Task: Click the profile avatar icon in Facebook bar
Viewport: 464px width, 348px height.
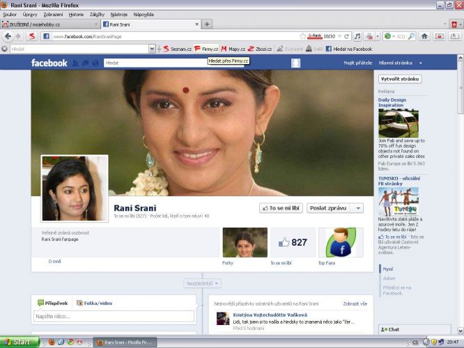Action: (x=295, y=63)
